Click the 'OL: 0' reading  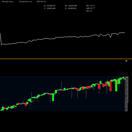(89, 11)
